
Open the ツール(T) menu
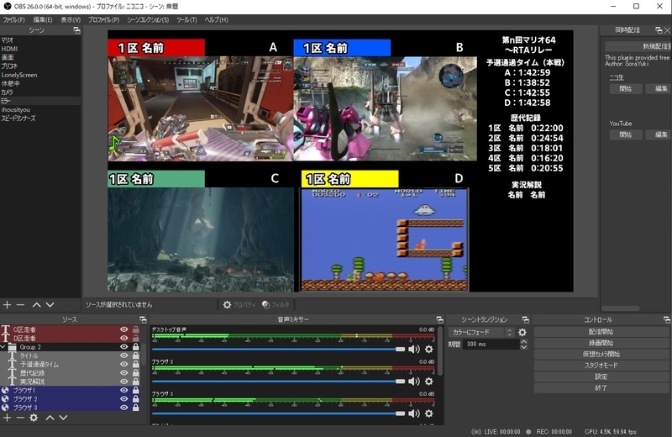[186, 18]
